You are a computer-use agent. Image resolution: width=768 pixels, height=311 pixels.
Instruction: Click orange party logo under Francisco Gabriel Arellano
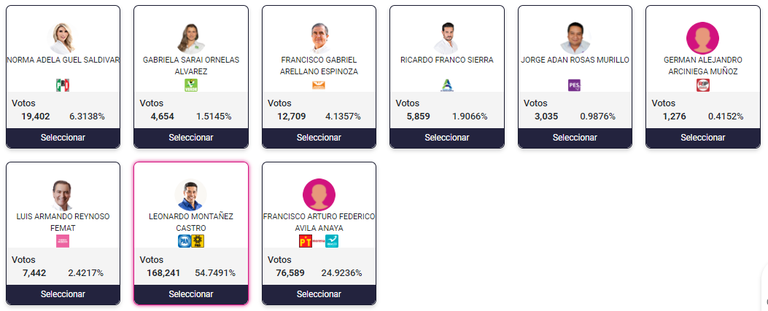pyautogui.click(x=319, y=85)
